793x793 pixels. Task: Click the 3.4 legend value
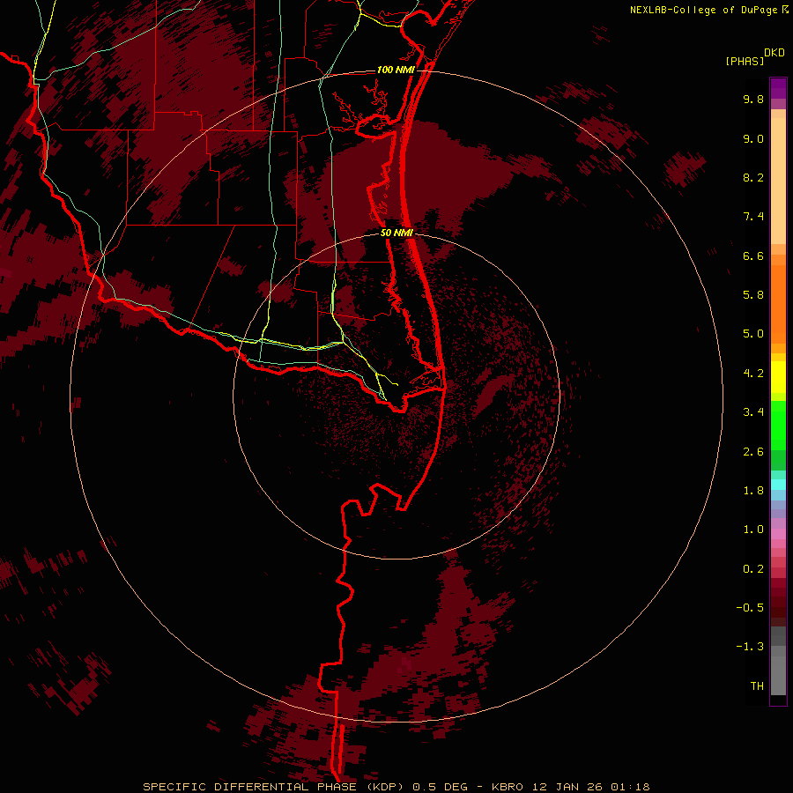pyautogui.click(x=753, y=412)
